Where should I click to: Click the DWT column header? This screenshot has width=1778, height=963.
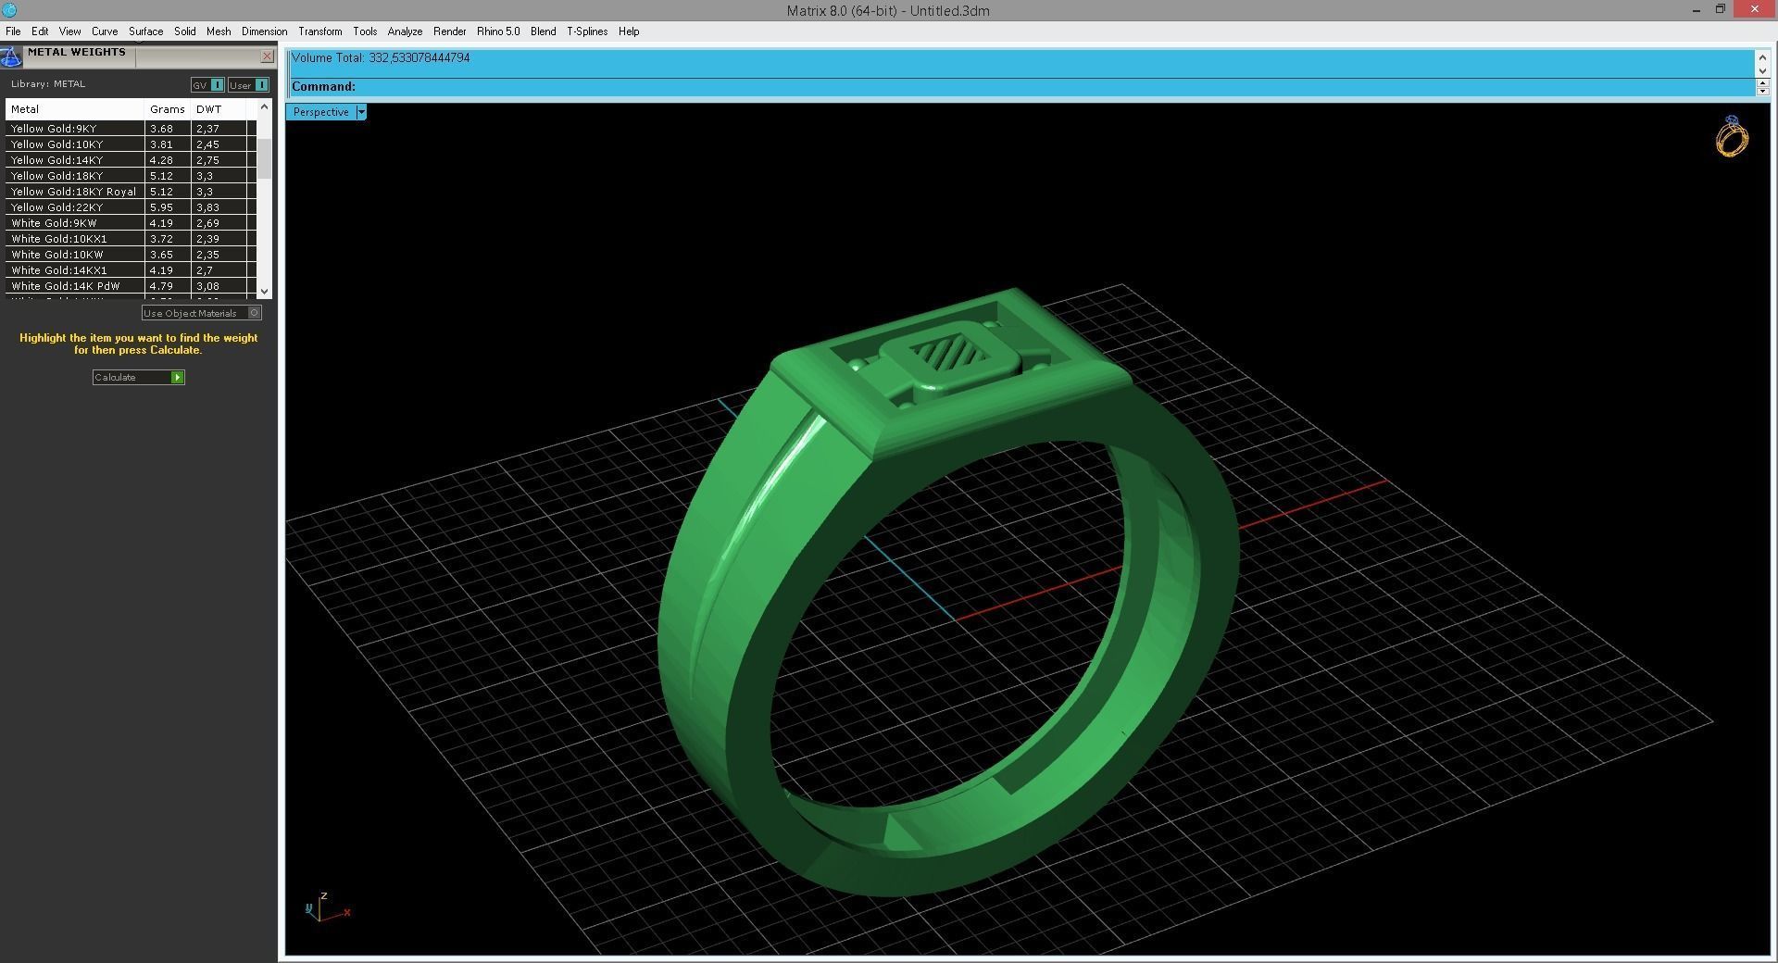219,109
